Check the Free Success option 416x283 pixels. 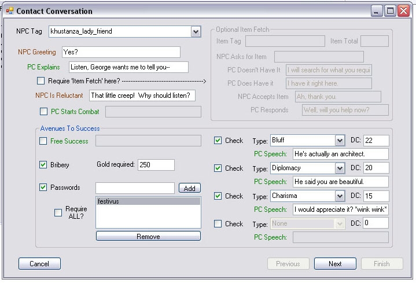click(43, 141)
